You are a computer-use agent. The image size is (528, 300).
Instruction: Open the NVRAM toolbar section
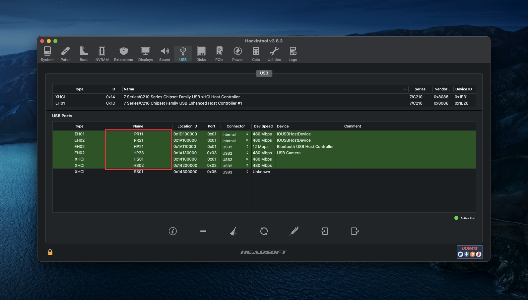(x=102, y=54)
